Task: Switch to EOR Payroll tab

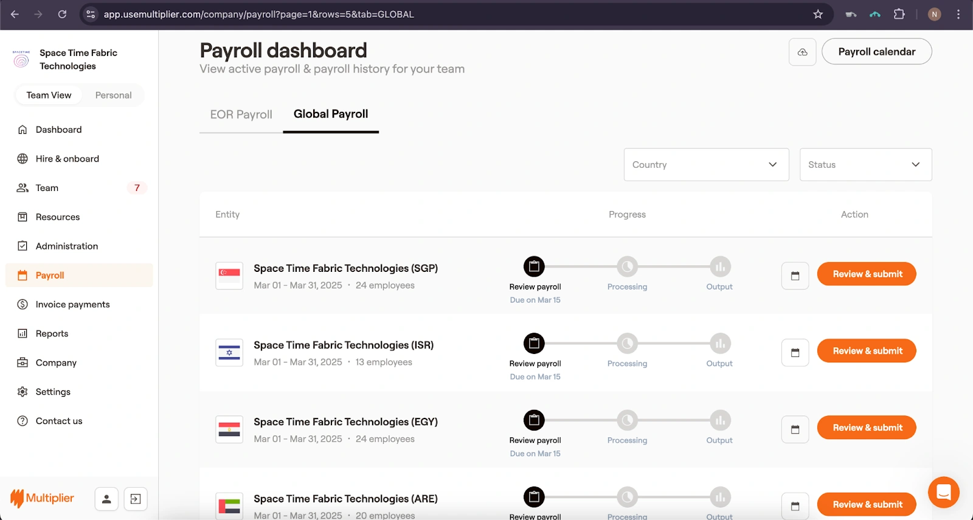Action: [241, 114]
